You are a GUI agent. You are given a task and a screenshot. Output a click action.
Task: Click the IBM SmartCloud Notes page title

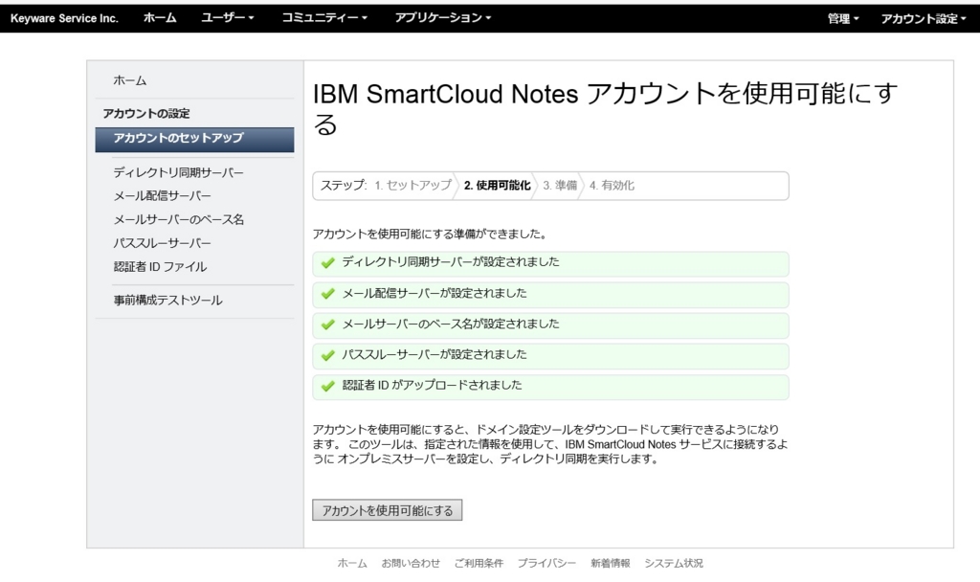pos(606,109)
